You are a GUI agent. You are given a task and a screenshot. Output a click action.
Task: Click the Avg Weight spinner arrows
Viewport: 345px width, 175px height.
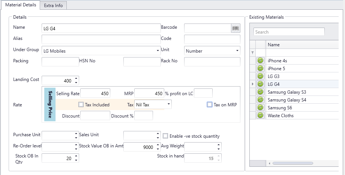219,147
